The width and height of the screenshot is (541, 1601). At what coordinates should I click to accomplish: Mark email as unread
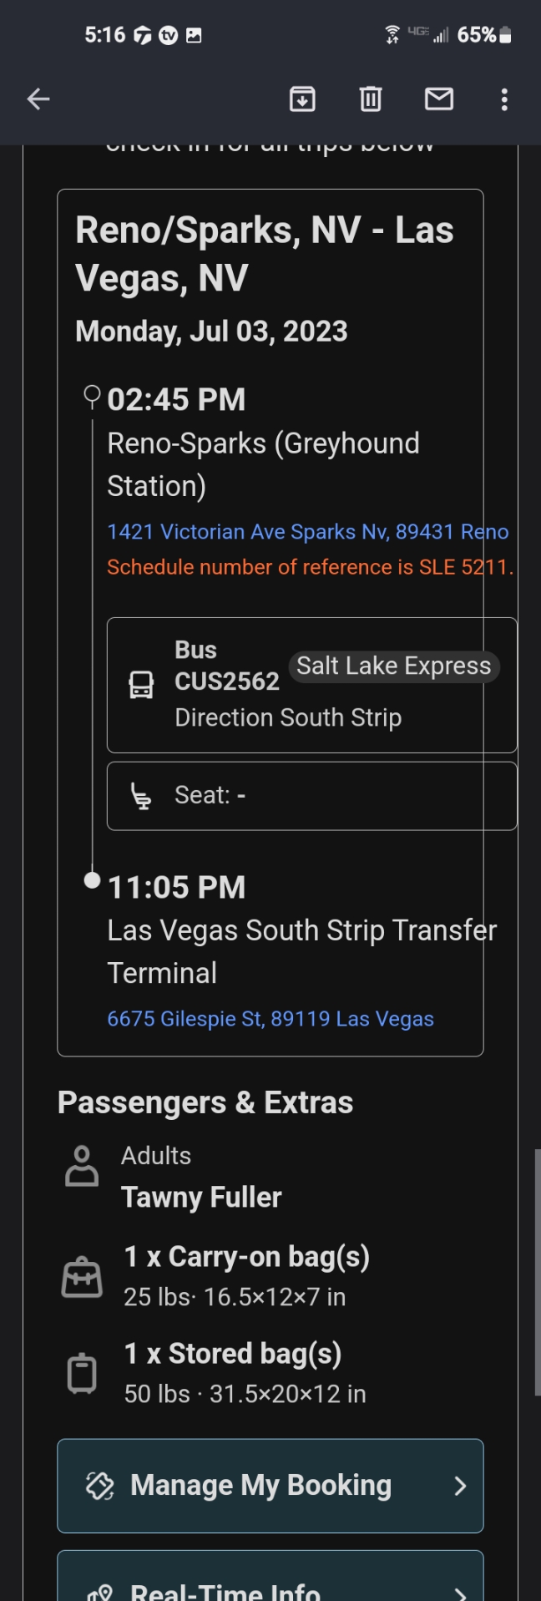[439, 99]
